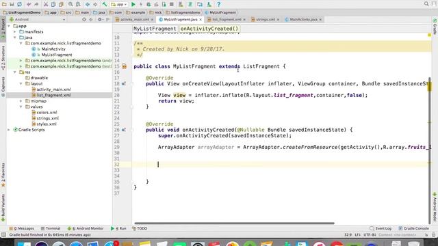Toggle the Structure side panel
The width and height of the screenshot is (438, 246).
click(3, 57)
